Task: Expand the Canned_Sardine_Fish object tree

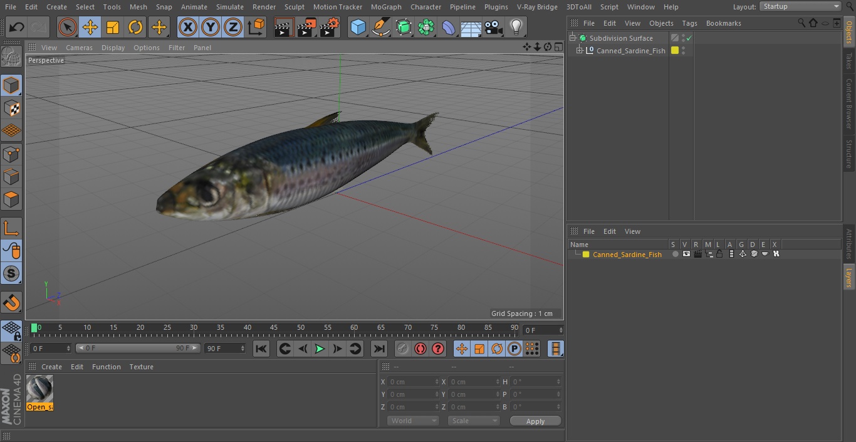Action: (x=580, y=51)
